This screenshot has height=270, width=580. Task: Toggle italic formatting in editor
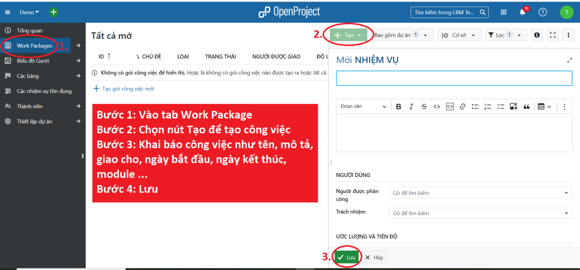(411, 107)
